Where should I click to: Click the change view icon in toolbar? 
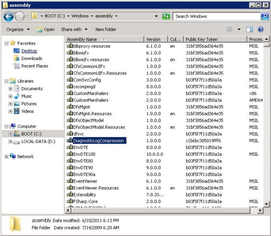[229, 29]
